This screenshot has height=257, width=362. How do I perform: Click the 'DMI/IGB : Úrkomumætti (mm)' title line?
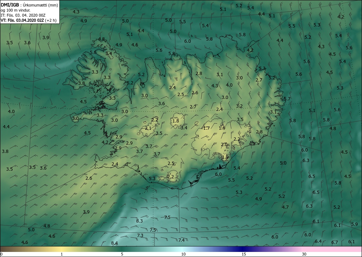point(29,5)
